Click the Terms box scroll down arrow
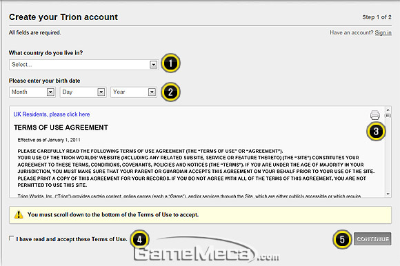The height and width of the screenshot is (266, 400). (x=388, y=194)
